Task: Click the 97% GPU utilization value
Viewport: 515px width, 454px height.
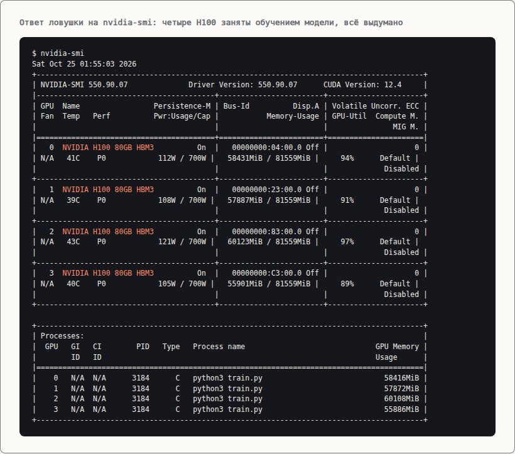Action: [x=347, y=242]
